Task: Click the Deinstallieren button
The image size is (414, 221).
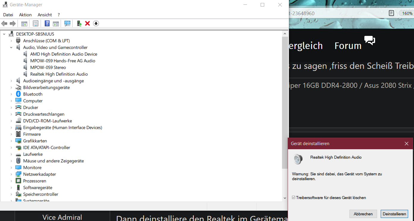Action: [394, 214]
